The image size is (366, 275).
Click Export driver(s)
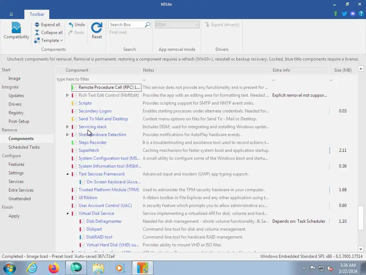pos(222,25)
